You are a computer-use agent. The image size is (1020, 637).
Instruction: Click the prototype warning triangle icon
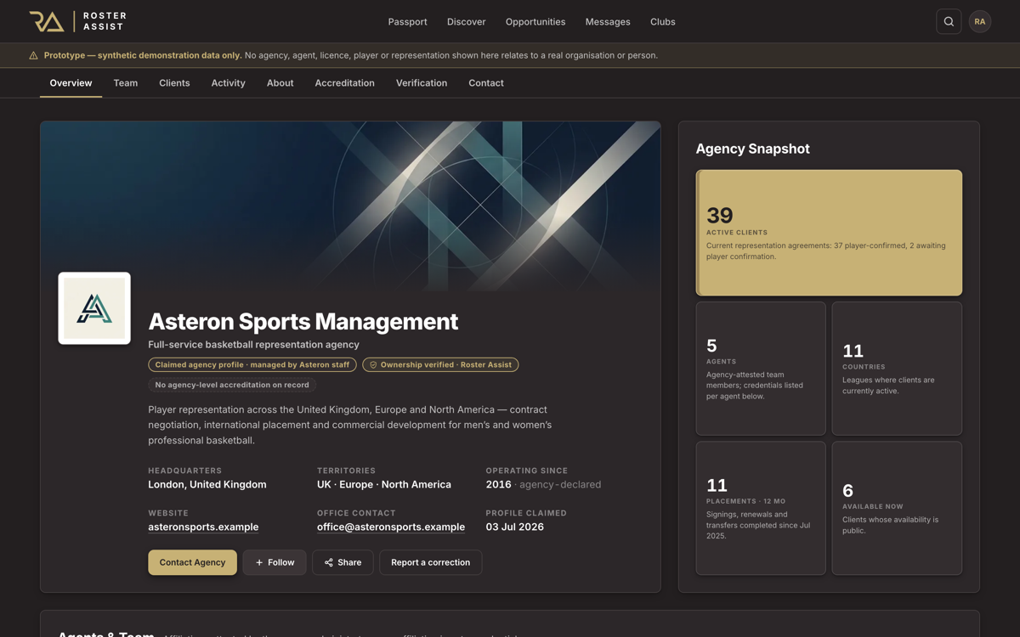tap(33, 55)
